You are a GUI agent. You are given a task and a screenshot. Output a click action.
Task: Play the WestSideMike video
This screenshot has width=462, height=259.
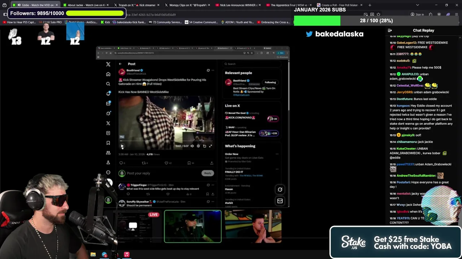pyautogui.click(x=122, y=146)
